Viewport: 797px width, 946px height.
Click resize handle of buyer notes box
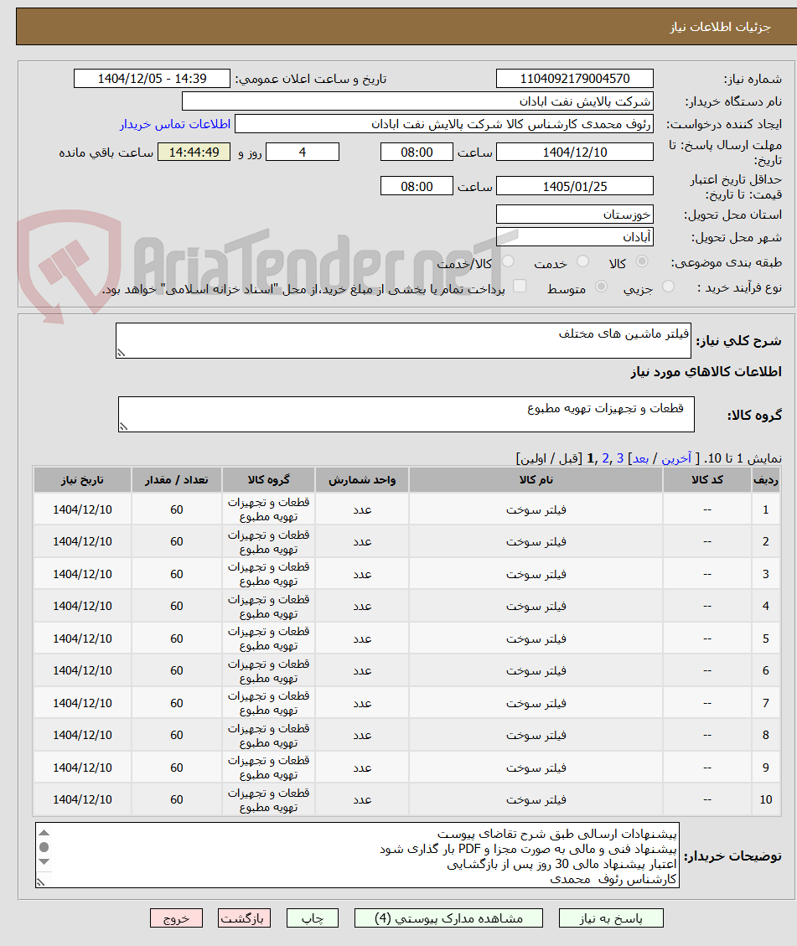point(40,882)
